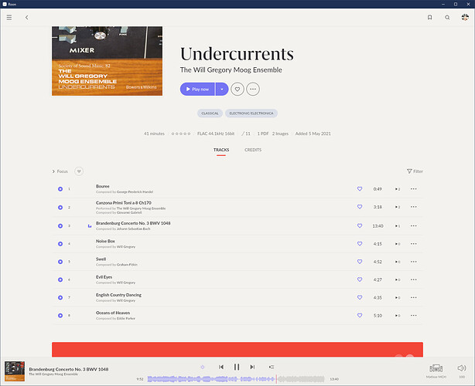Play track 6 Evil Eyes
This screenshot has width=475, height=386.
pyautogui.click(x=60, y=279)
